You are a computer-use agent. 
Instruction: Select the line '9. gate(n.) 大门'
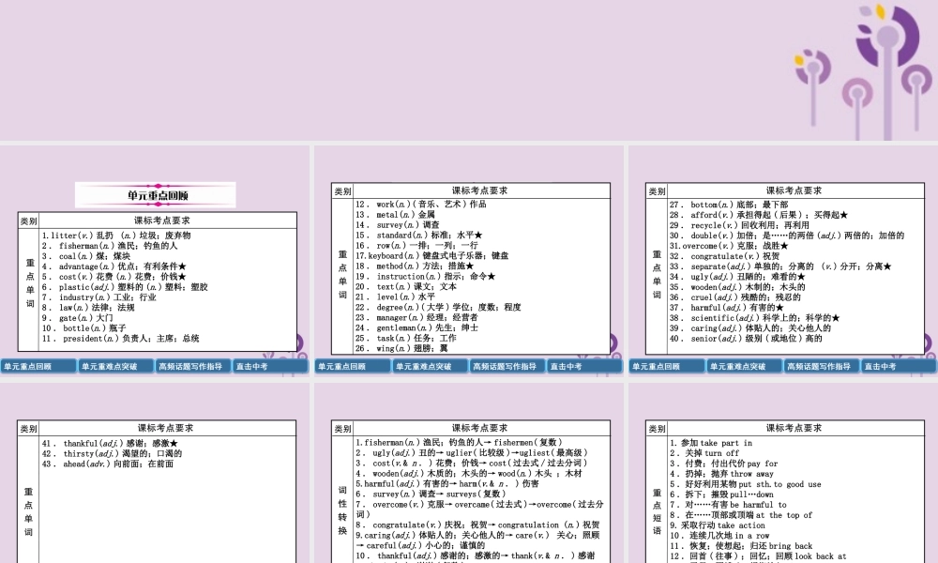[x=78, y=318]
